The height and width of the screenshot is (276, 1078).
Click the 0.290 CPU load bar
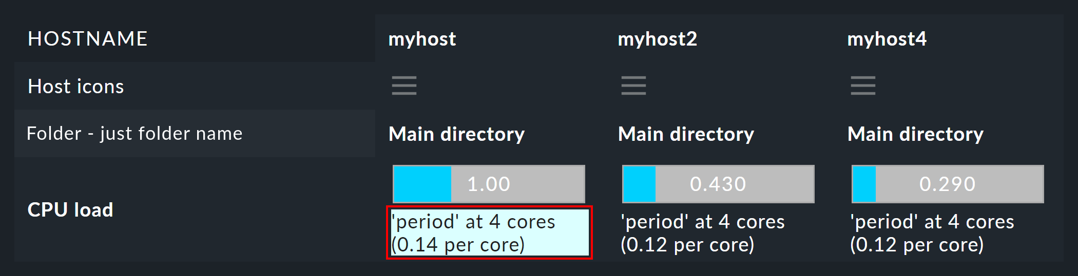coord(948,184)
